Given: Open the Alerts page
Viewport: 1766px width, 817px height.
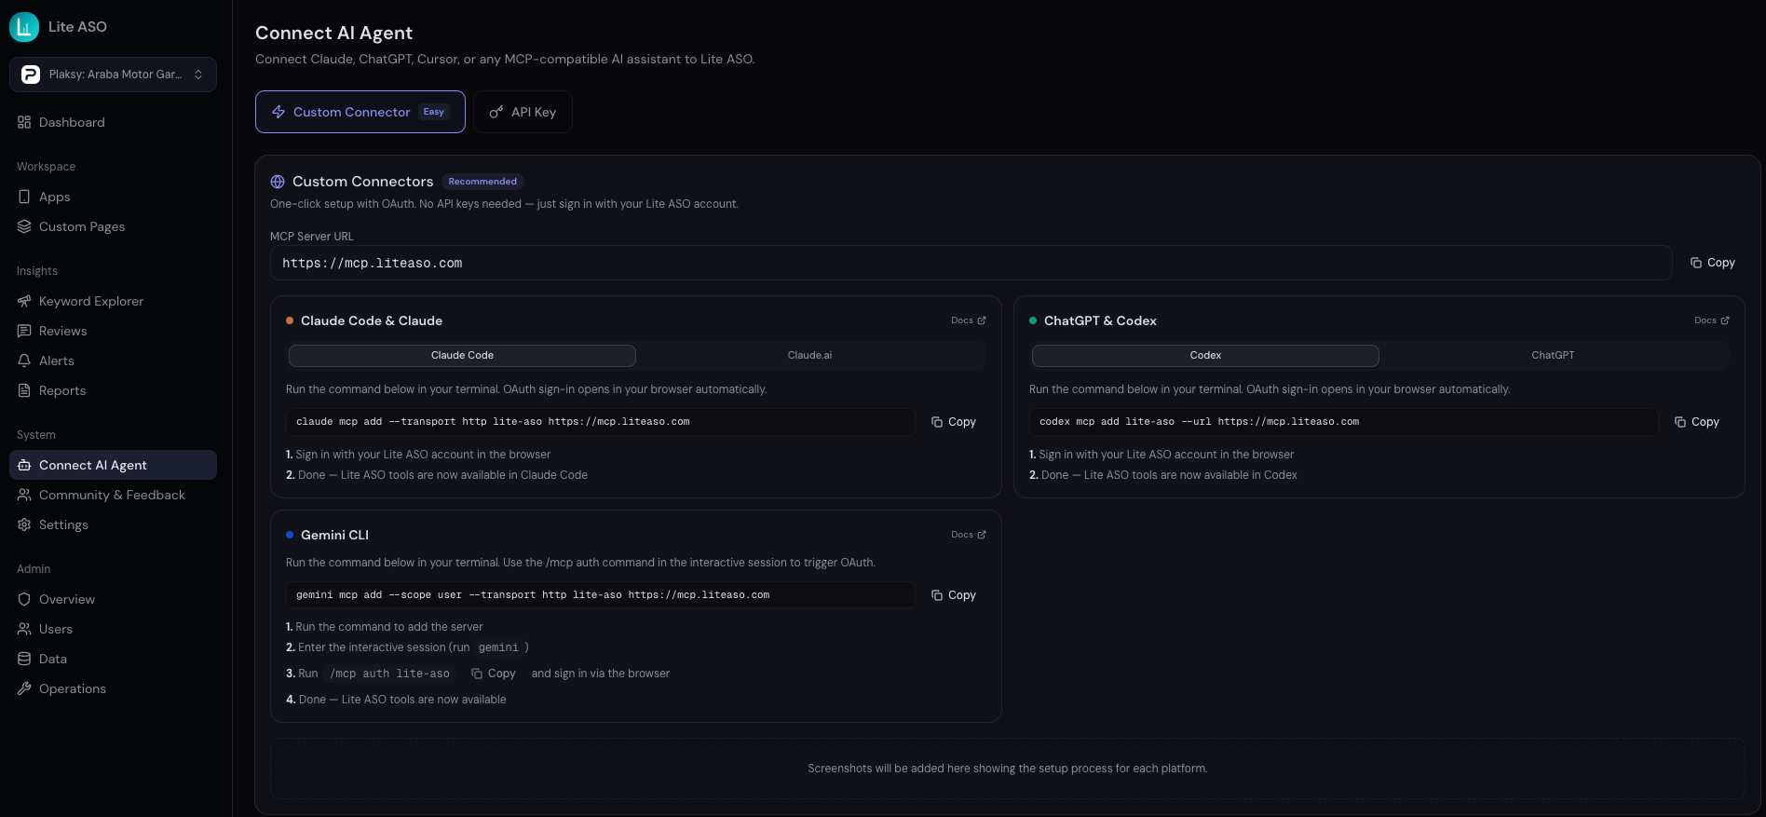Looking at the screenshot, I should [x=113, y=361].
